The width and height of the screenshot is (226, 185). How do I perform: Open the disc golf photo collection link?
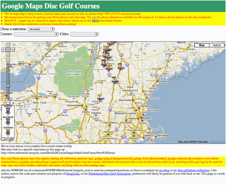(193, 170)
